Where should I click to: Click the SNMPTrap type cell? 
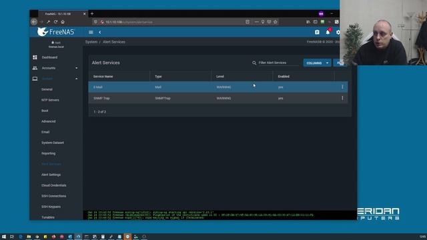pyautogui.click(x=163, y=98)
